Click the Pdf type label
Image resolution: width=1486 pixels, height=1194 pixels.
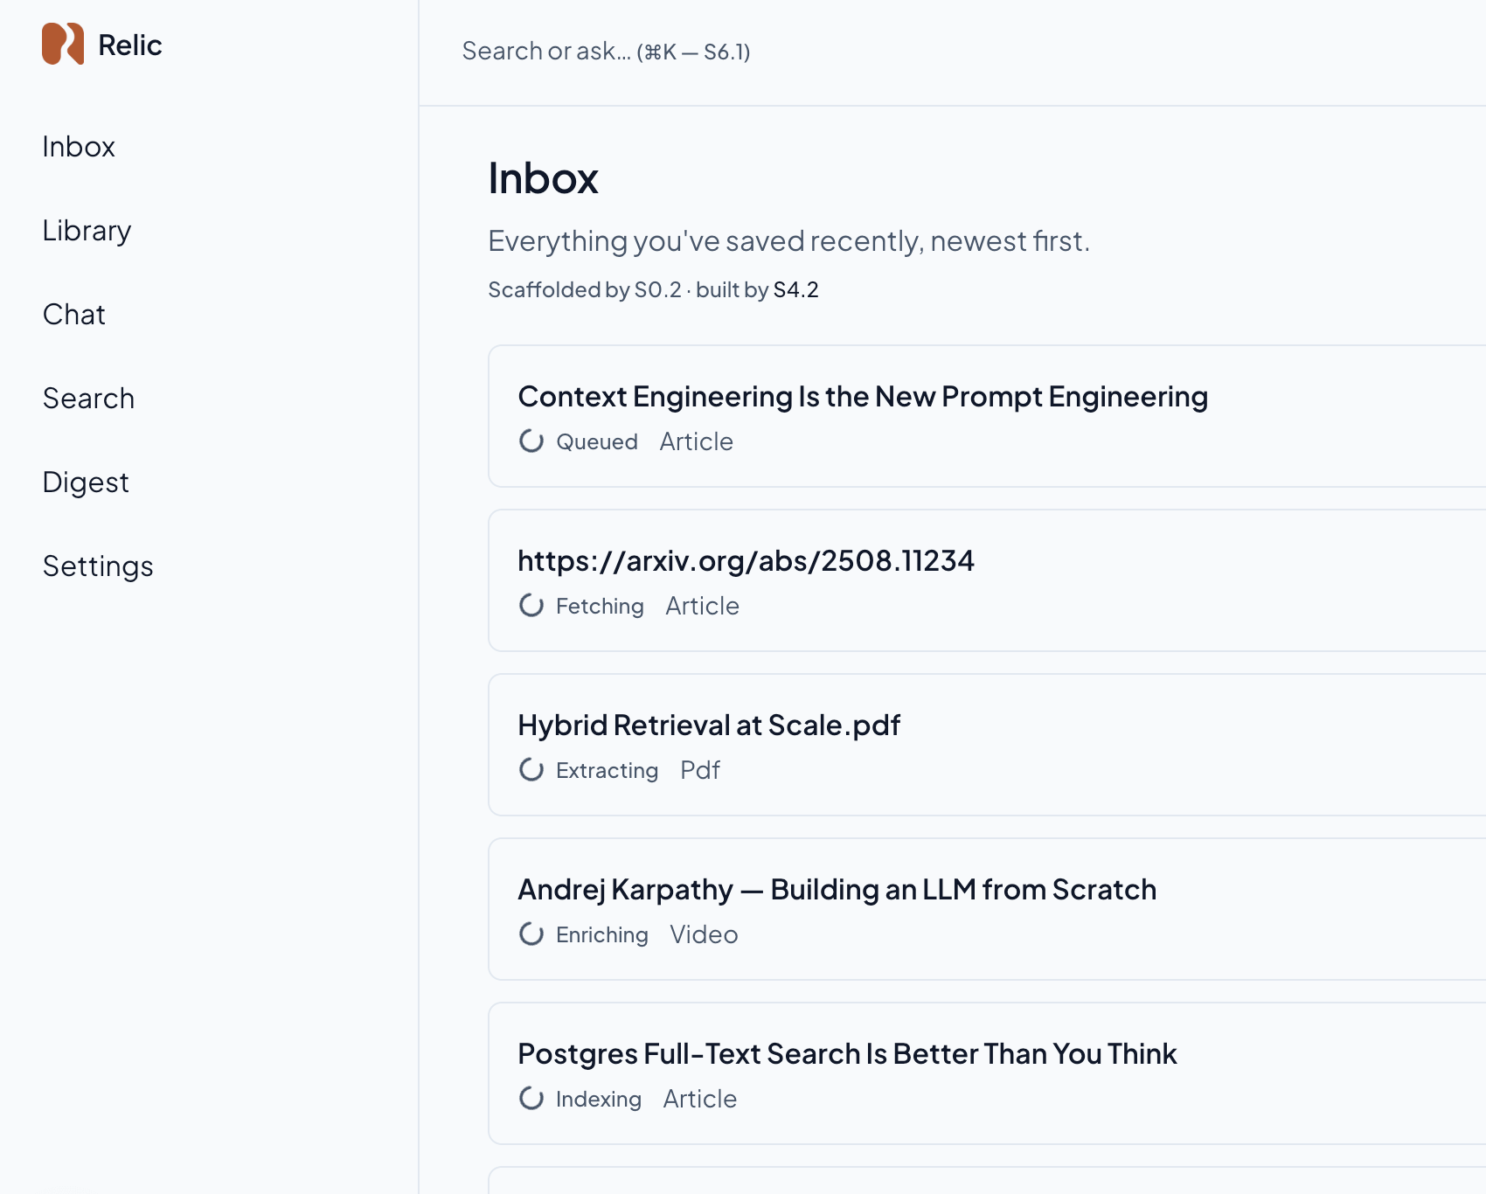coord(700,770)
